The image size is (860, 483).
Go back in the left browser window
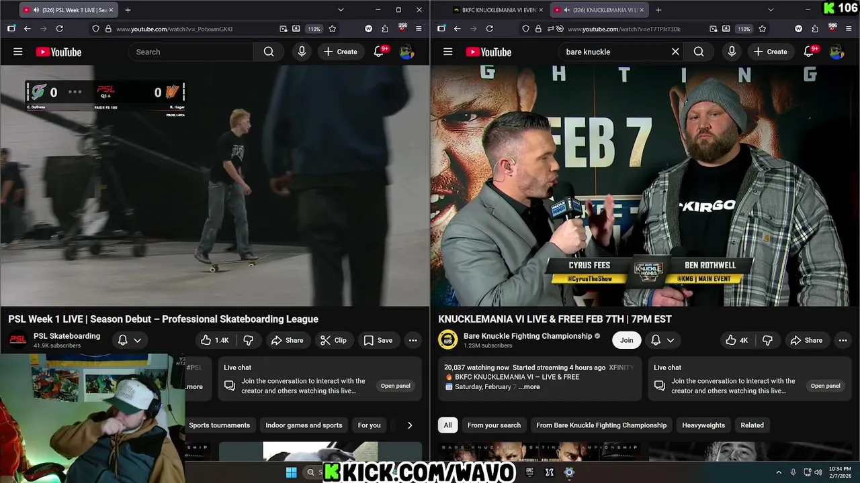(27, 29)
